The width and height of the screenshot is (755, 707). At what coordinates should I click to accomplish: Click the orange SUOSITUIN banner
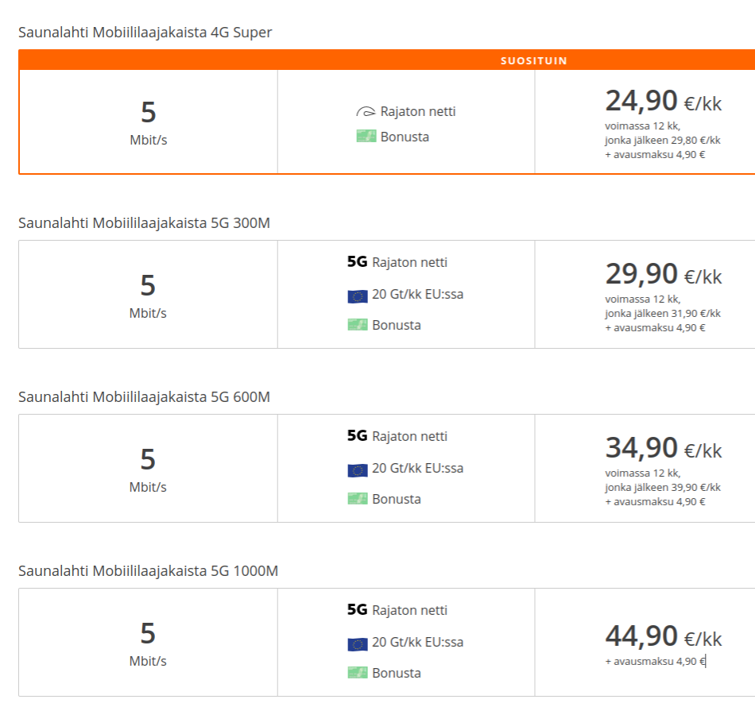[387, 60]
